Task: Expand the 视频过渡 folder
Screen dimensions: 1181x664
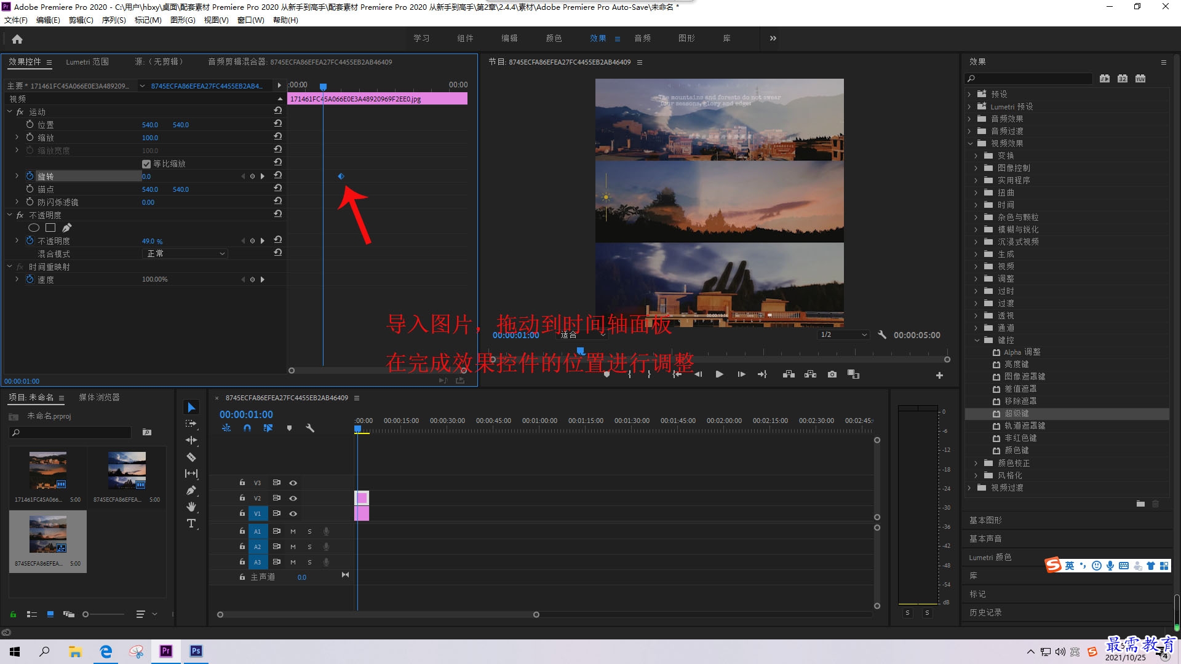Action: 969,488
